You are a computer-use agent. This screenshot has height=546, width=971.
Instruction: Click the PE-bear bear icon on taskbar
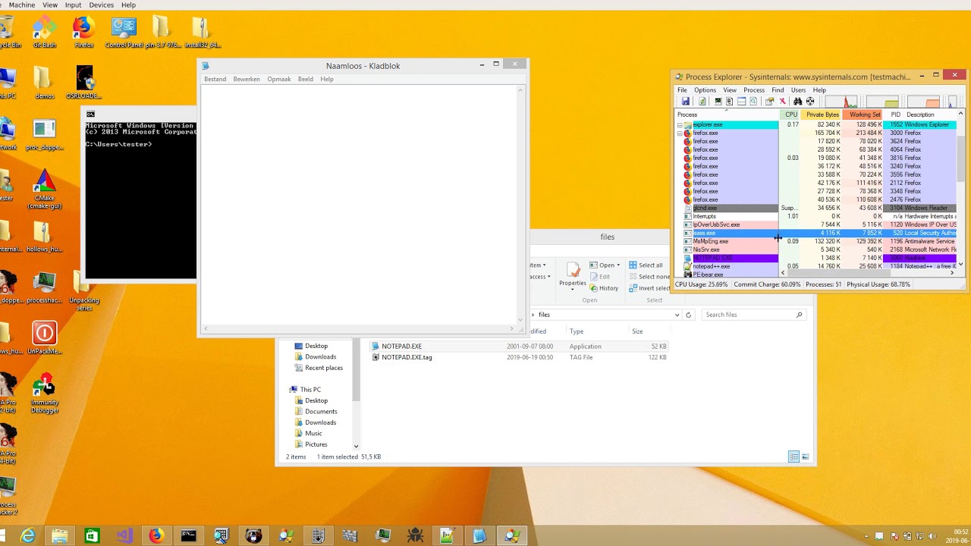tap(253, 536)
